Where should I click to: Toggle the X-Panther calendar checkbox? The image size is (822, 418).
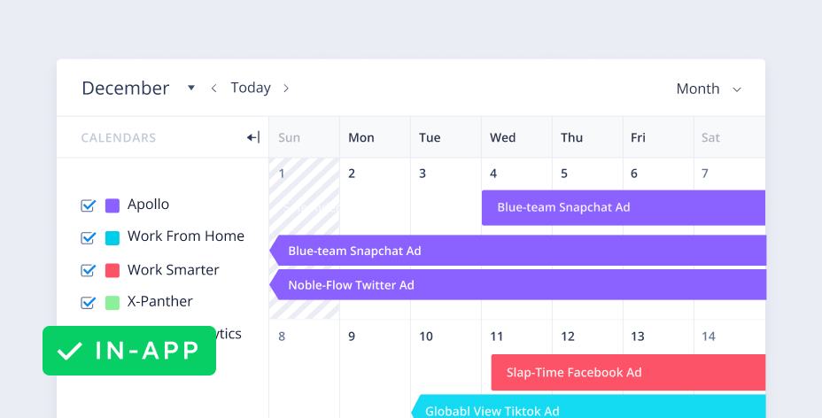point(88,302)
